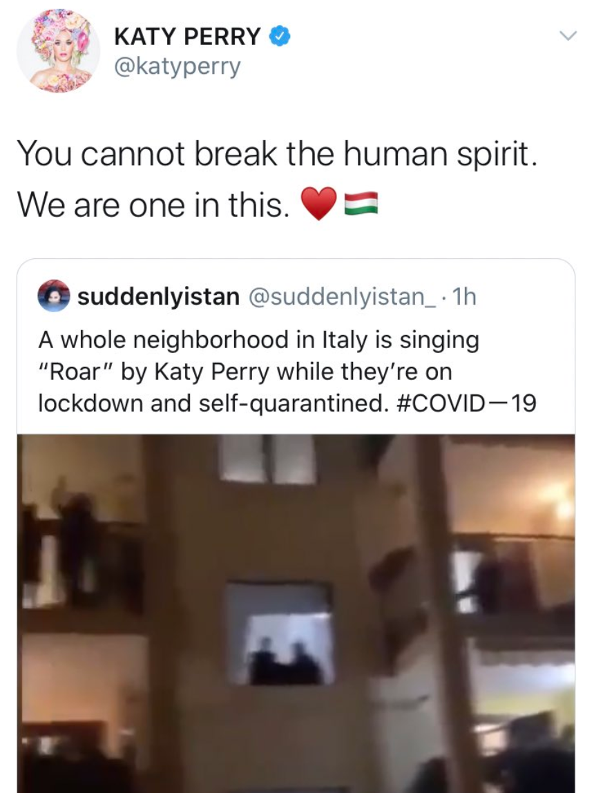Open the quoted tweet card header
Screen dimensions: 594x793
click(258, 296)
